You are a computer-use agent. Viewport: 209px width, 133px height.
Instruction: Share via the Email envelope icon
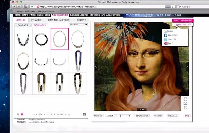(x=165, y=31)
